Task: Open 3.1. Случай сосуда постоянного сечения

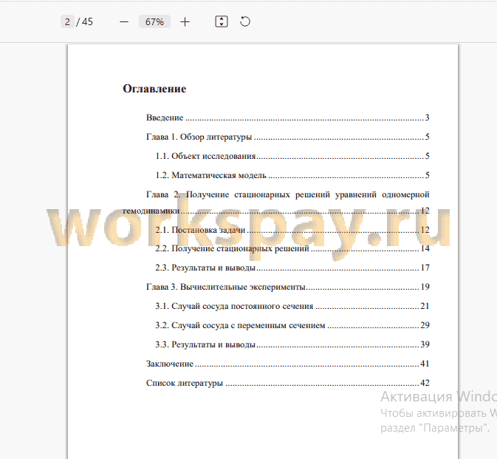Action: click(292, 306)
